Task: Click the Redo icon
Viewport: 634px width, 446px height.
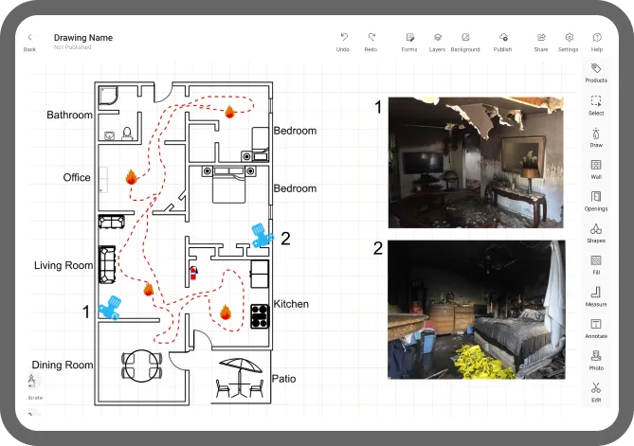Action: (x=371, y=38)
